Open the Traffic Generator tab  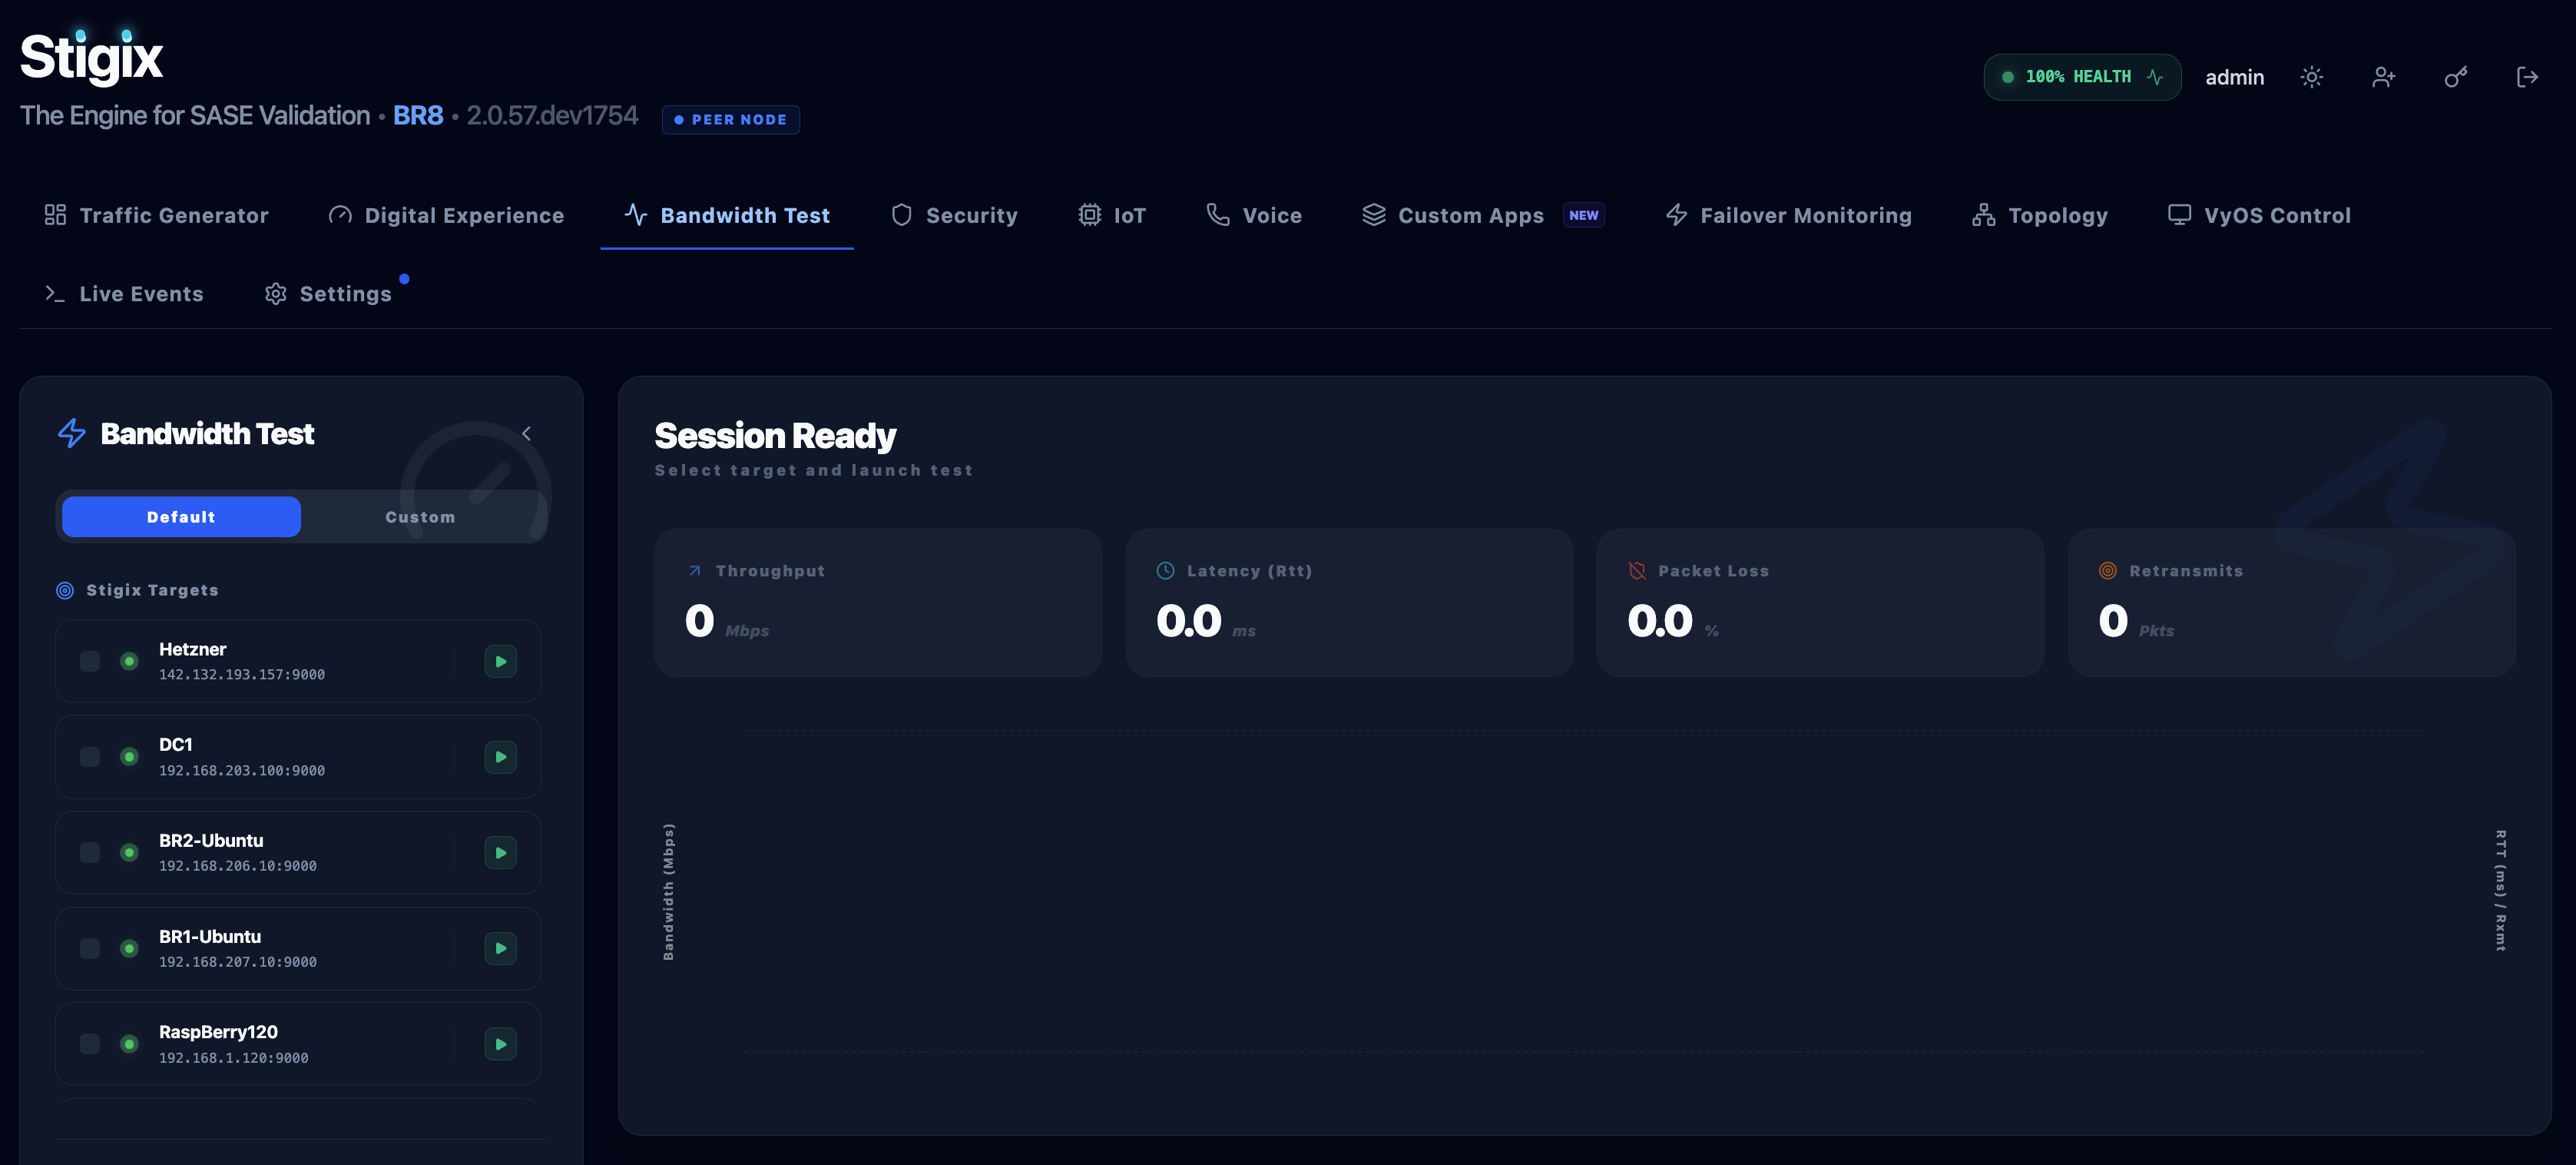coord(156,215)
